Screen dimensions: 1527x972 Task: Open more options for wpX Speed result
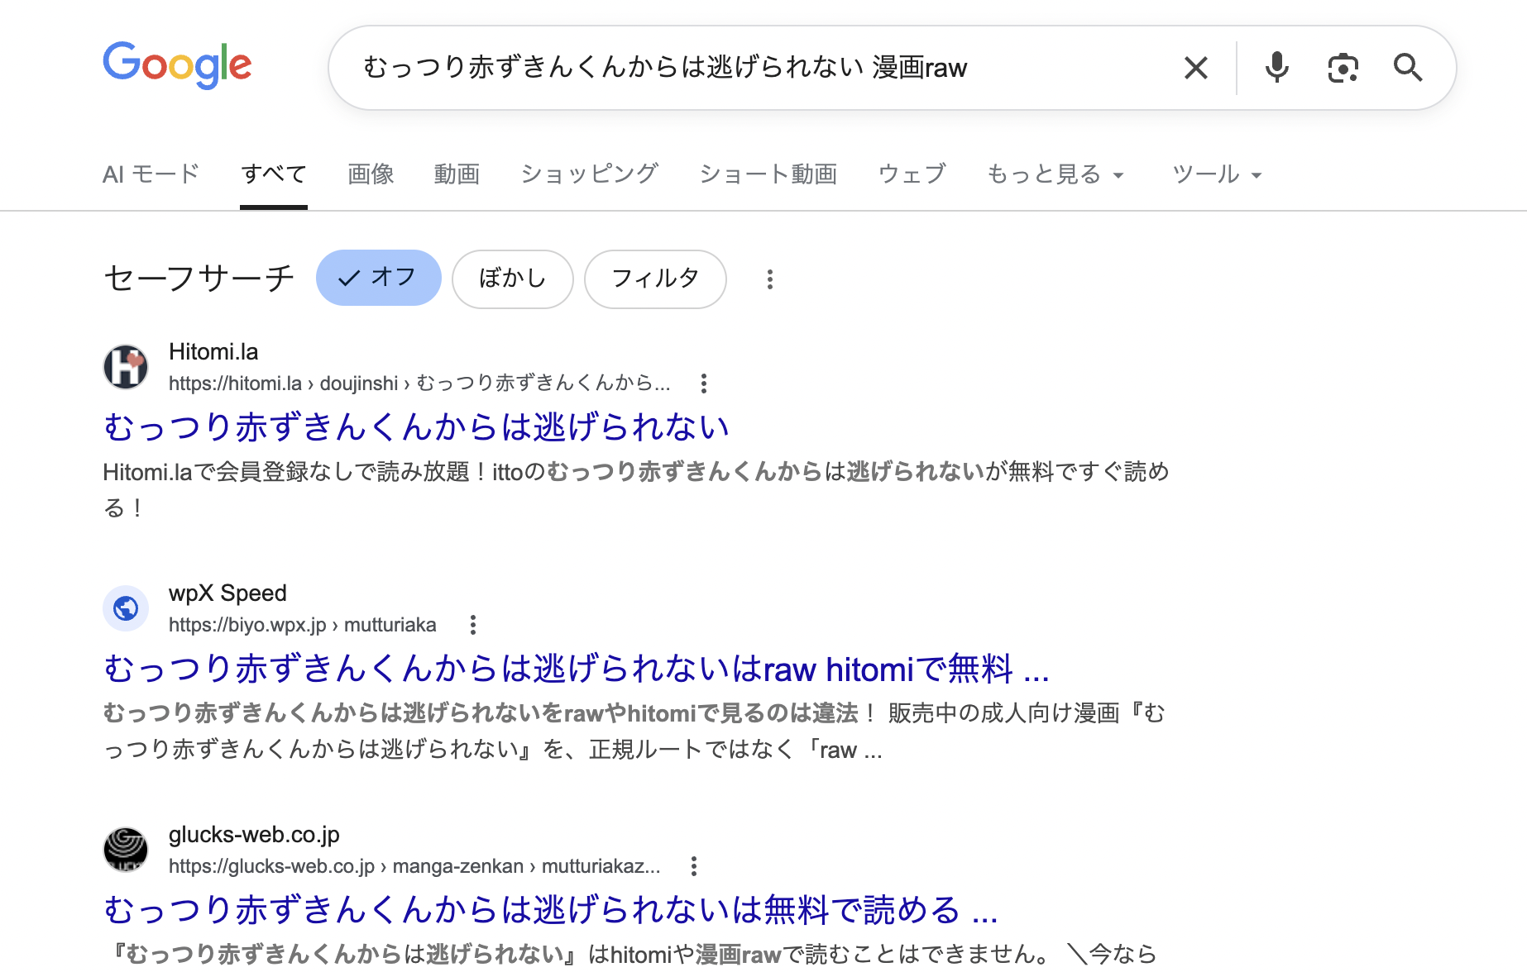point(473,625)
